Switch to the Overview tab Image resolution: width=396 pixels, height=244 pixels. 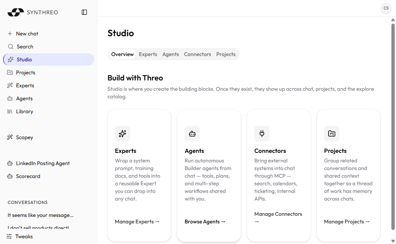pos(122,54)
